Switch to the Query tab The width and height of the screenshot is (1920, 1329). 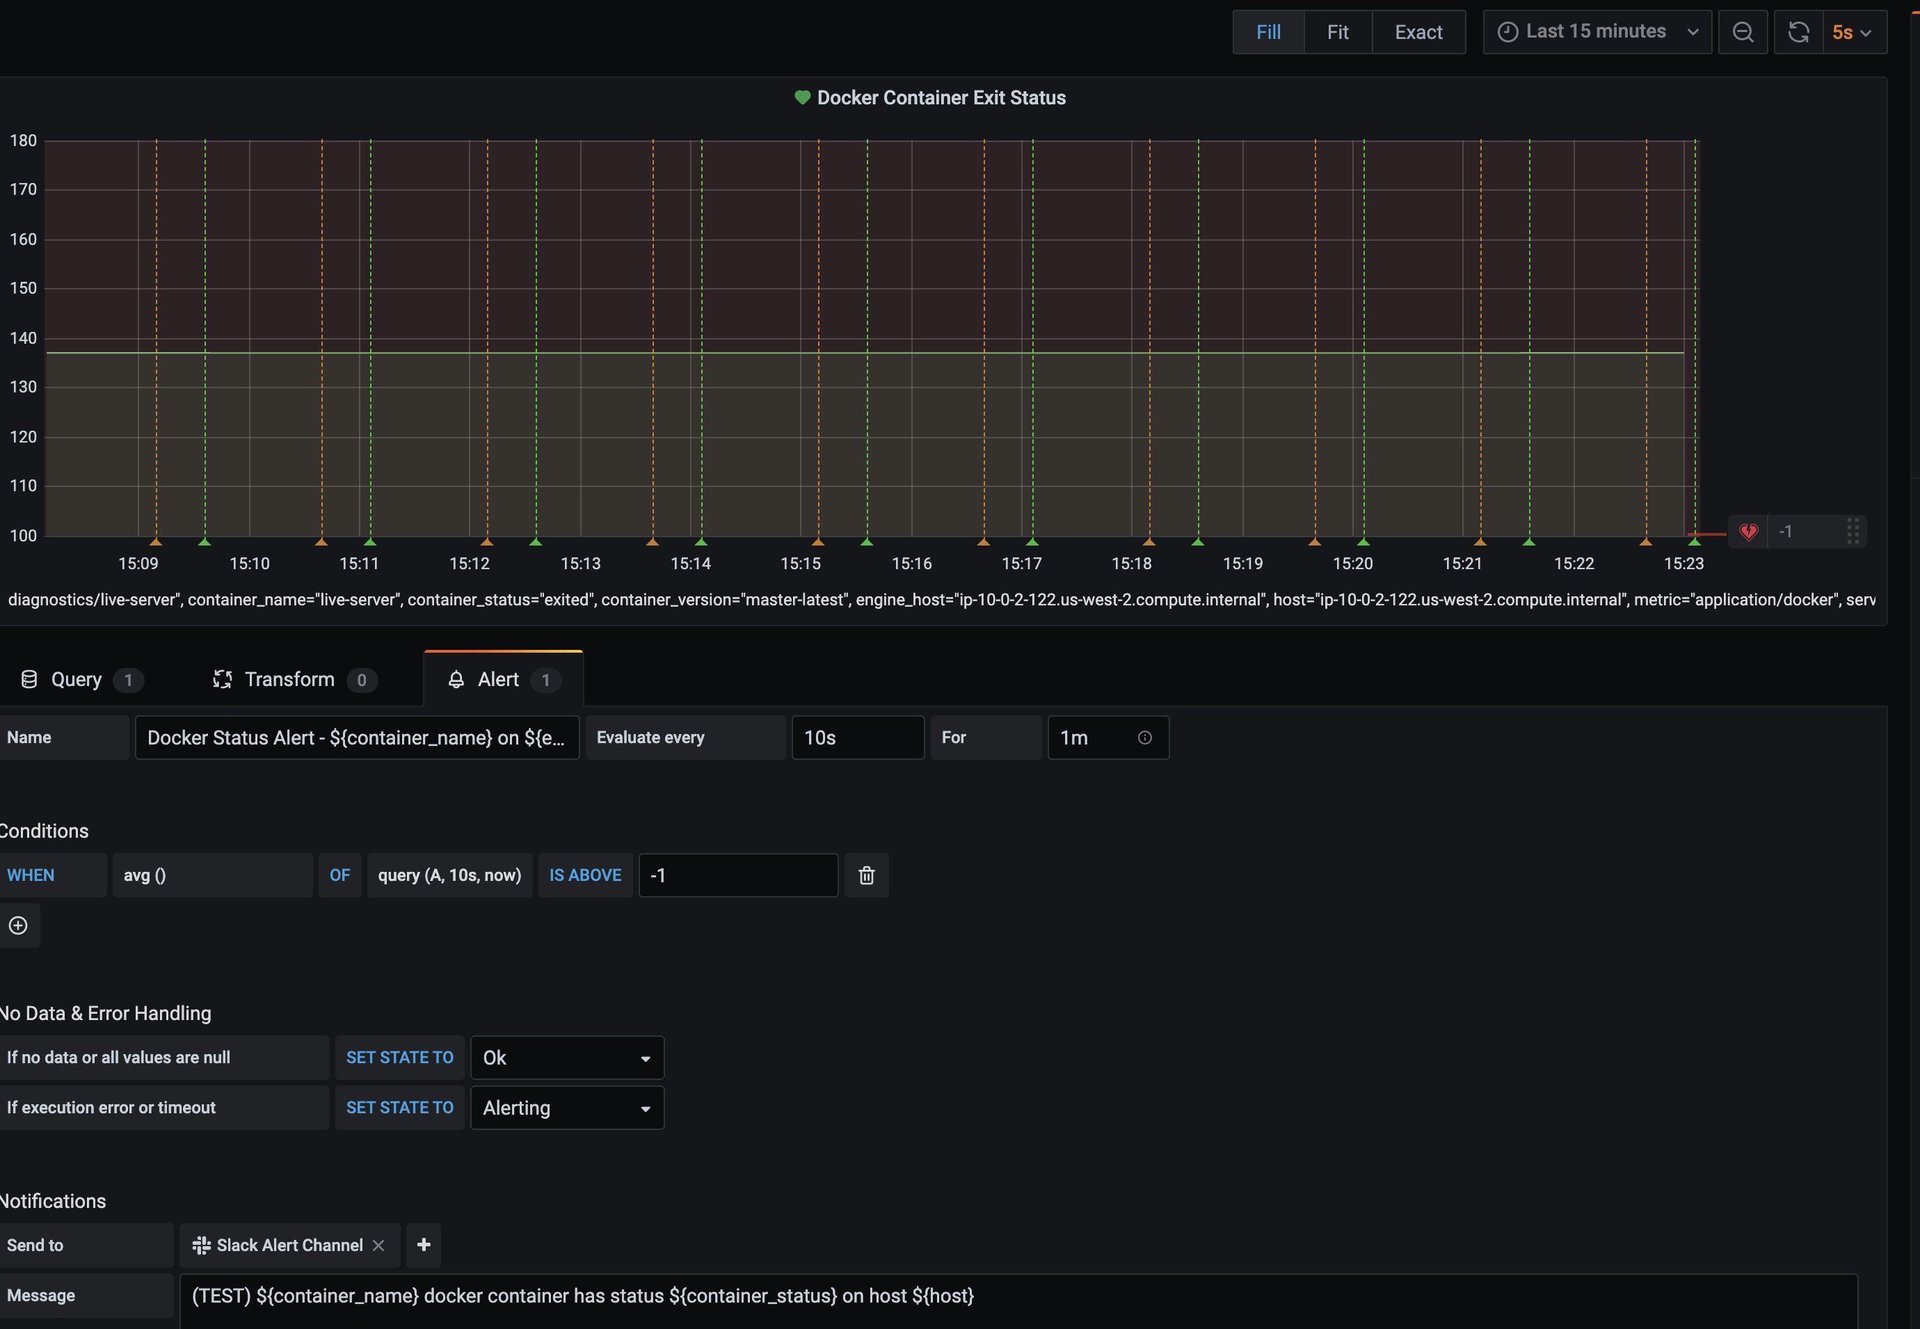click(x=81, y=680)
